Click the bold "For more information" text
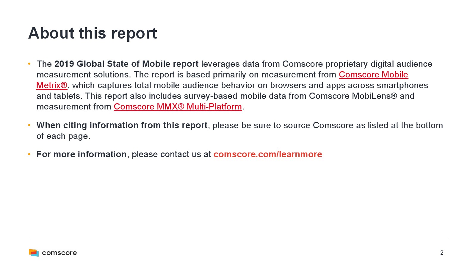 click(82, 154)
